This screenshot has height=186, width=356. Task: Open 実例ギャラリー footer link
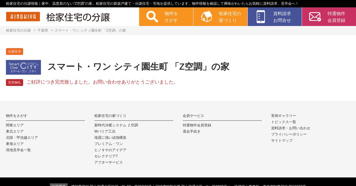click(x=284, y=116)
